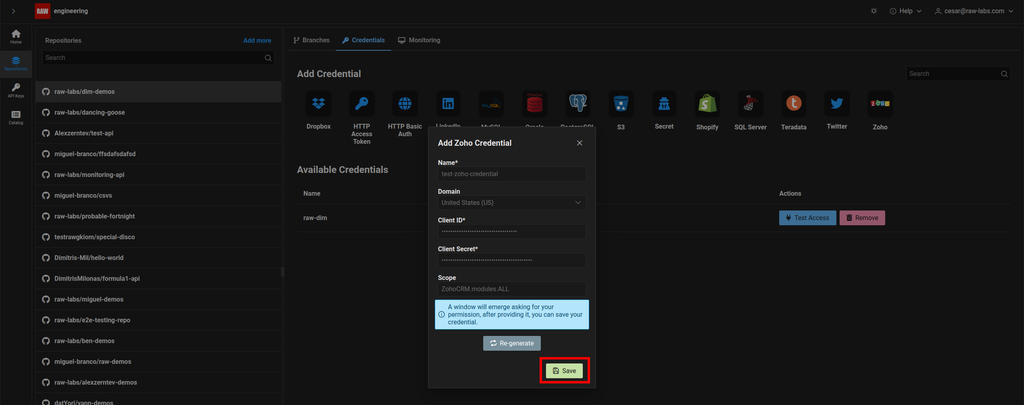The width and height of the screenshot is (1024, 405).
Task: Choose the Oracle database icon
Action: click(x=534, y=104)
